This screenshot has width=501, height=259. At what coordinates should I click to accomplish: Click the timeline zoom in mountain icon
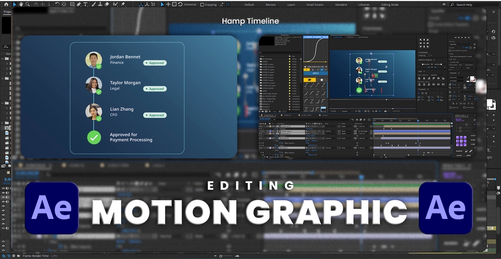pos(237,256)
